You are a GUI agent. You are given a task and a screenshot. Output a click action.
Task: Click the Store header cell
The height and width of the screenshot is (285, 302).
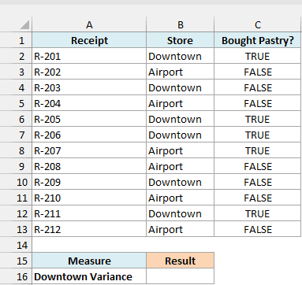tap(180, 40)
